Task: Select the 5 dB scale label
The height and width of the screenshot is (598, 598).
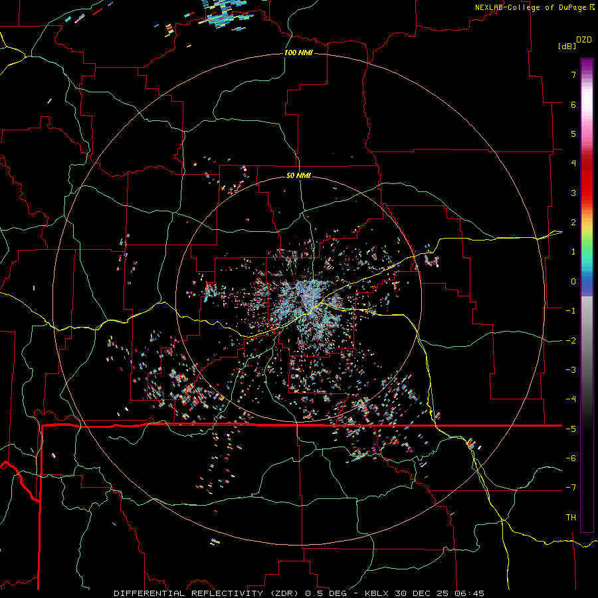Action: pos(573,134)
